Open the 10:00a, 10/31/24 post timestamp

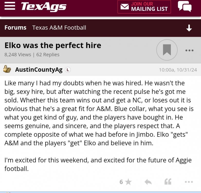[178, 70]
